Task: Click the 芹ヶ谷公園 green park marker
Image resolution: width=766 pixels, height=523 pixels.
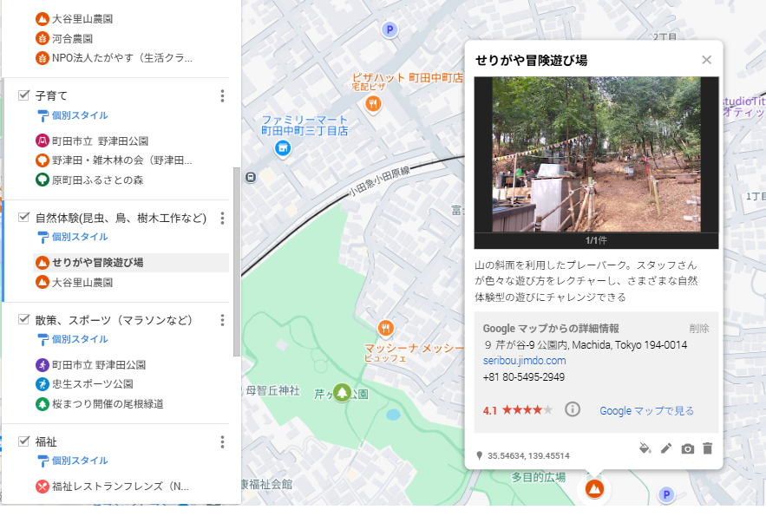Action: tap(343, 393)
